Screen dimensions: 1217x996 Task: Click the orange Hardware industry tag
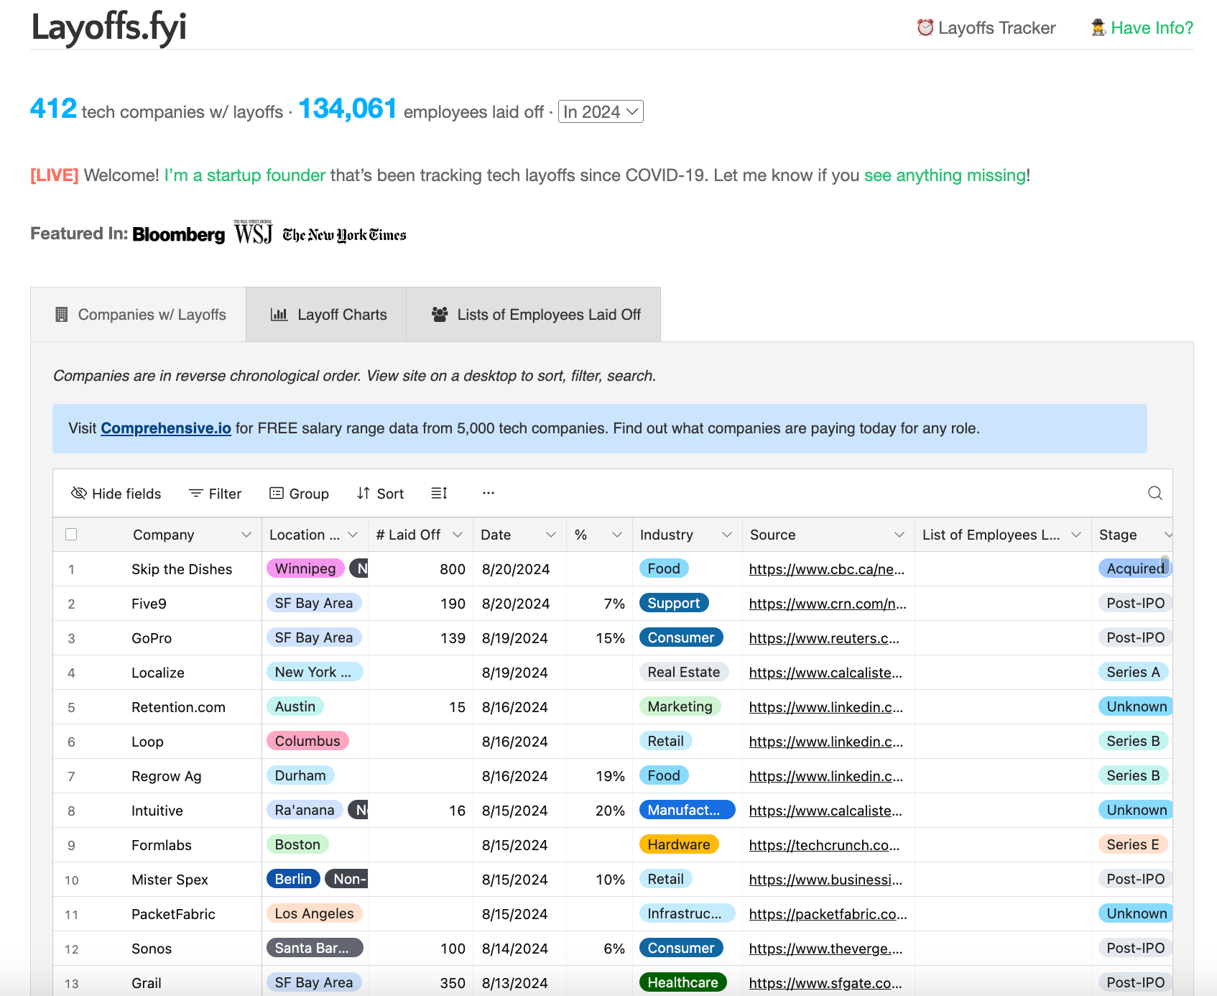(x=679, y=844)
